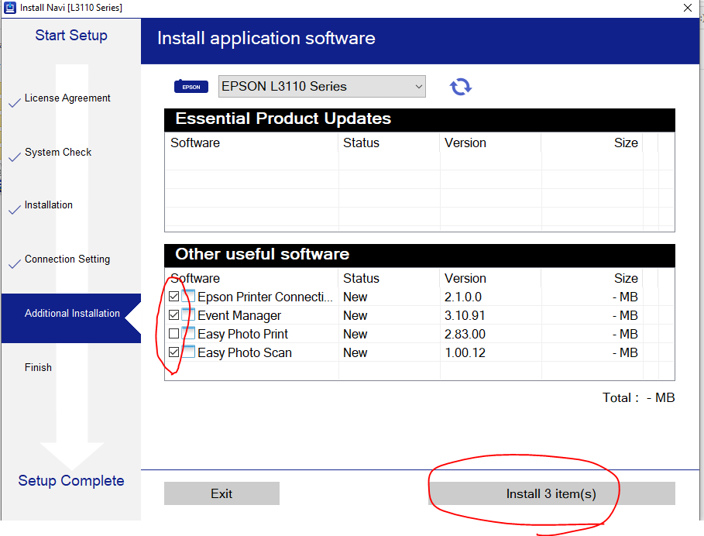Select the Connection Setting step
This screenshot has height=536, width=704.
[67, 259]
